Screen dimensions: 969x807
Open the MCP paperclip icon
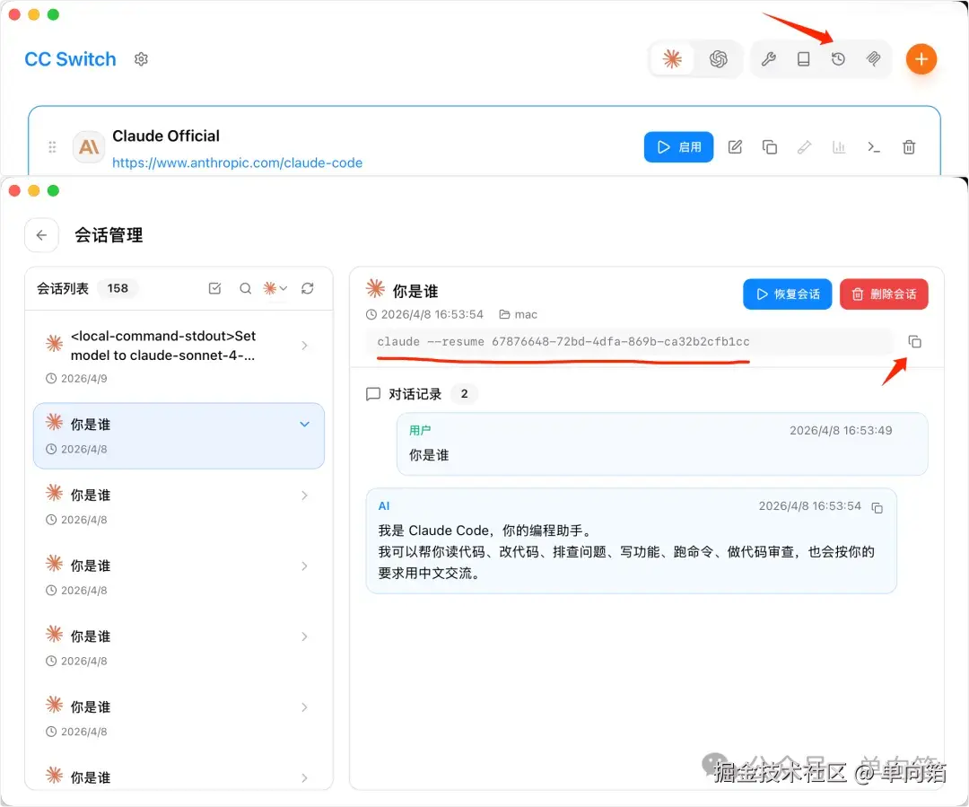coord(873,59)
